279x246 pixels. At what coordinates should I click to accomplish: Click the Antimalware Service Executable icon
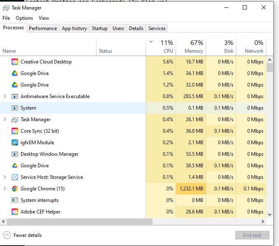15,96
